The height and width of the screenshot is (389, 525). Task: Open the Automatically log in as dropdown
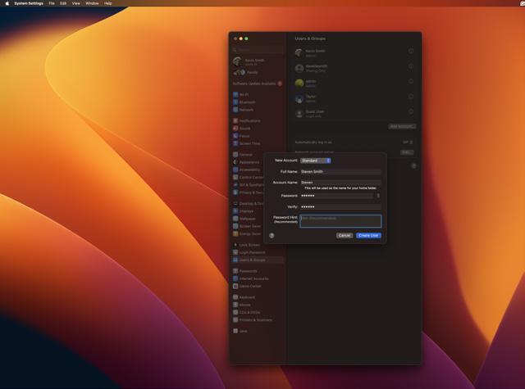[x=408, y=142]
